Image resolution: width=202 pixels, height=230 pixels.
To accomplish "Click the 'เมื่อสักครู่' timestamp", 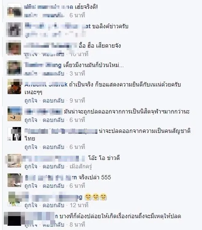I will point(81,166).
